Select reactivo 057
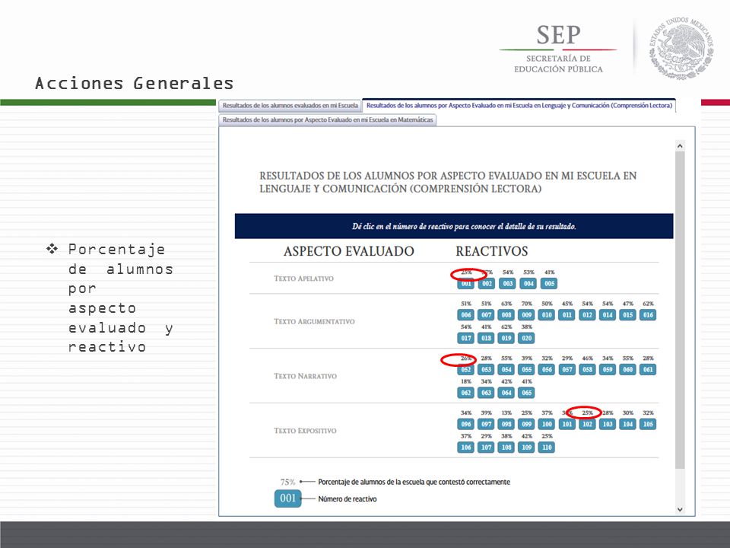 [567, 370]
